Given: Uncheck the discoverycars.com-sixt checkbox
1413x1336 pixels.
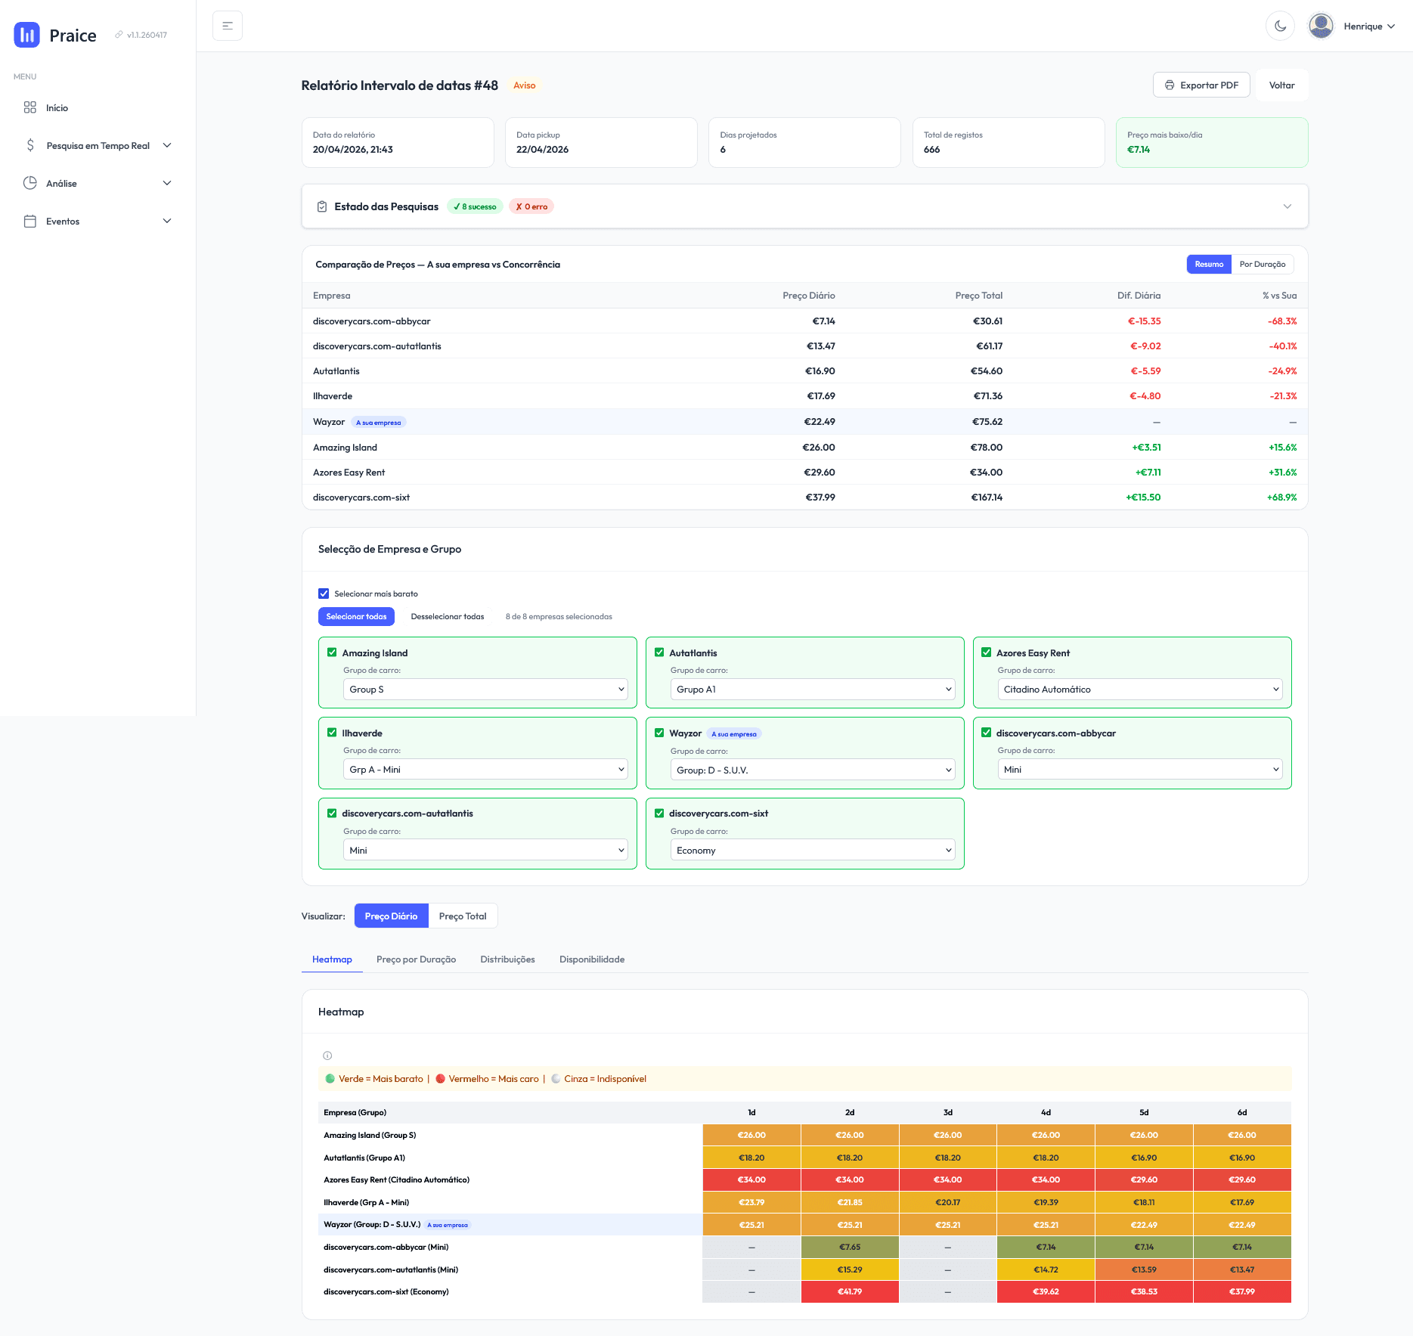Looking at the screenshot, I should (x=659, y=814).
